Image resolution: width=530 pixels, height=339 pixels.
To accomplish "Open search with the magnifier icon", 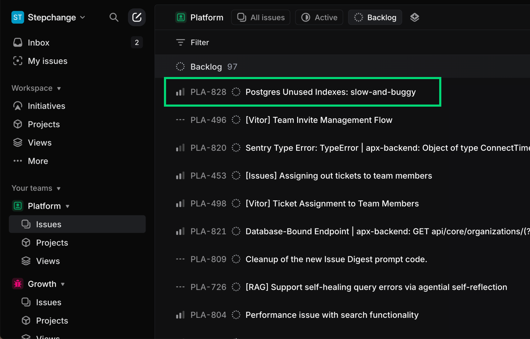I will coord(114,17).
